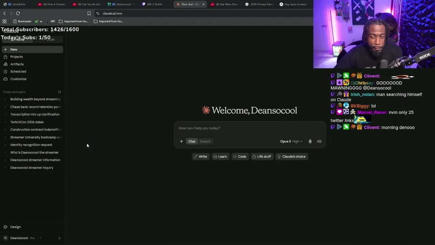The image size is (435, 245).
Task: View site information icon next to URL
Action: (x=98, y=13)
